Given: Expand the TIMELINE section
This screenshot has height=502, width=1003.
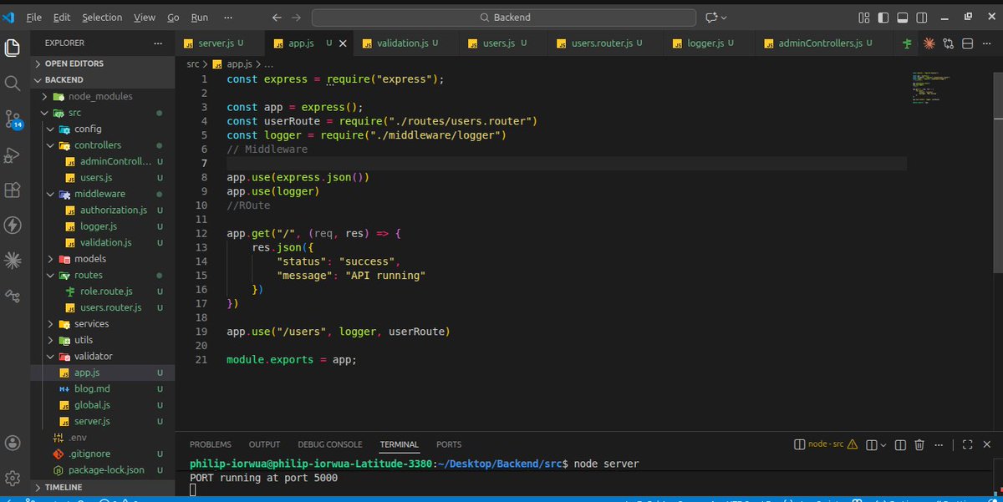Looking at the screenshot, I should pos(104,487).
